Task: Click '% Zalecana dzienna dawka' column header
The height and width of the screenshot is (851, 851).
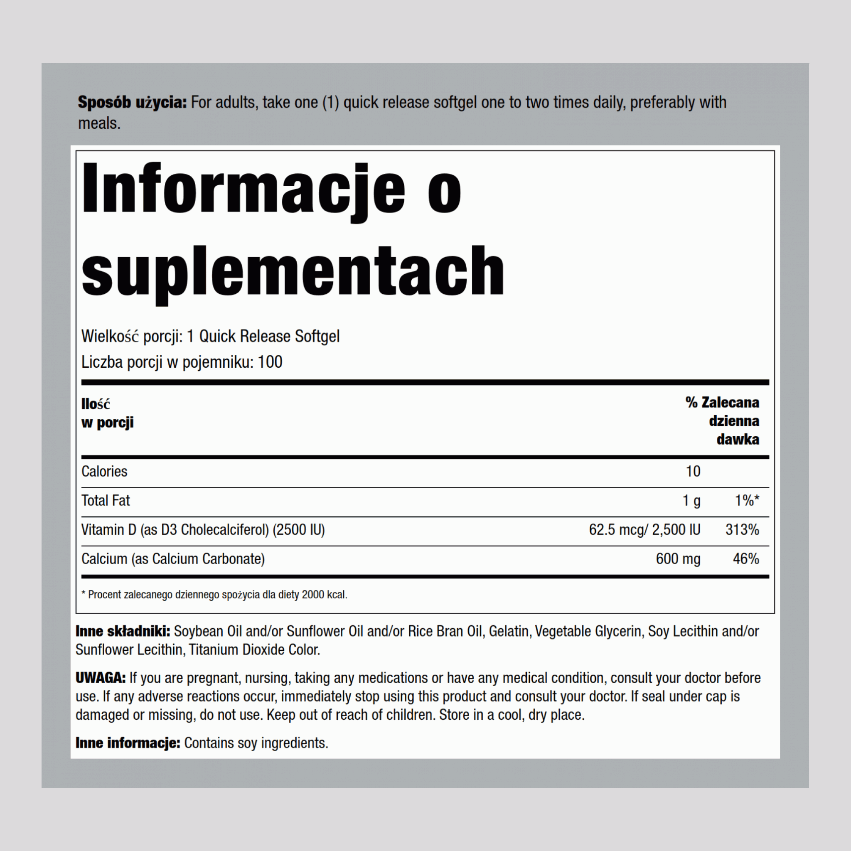Action: [722, 421]
